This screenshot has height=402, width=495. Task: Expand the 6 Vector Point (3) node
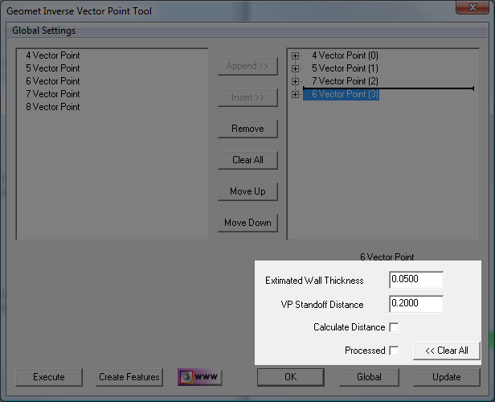(295, 94)
